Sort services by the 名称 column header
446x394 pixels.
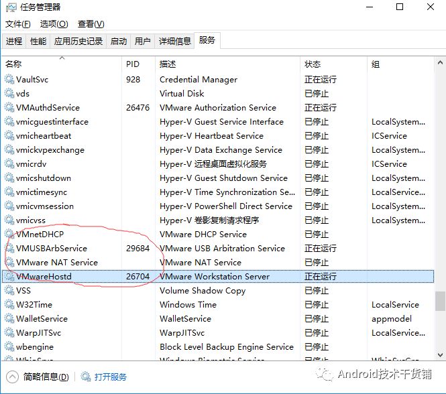click(62, 64)
